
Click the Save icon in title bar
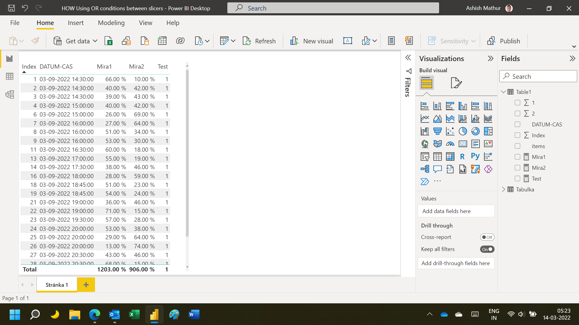[x=11, y=8]
